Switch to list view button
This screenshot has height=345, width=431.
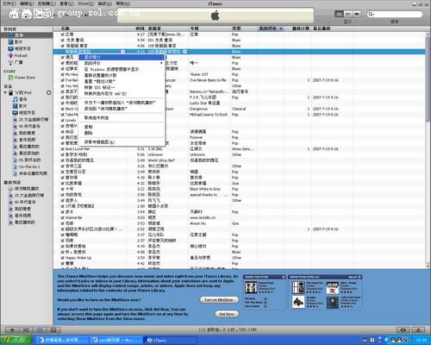pos(339,14)
